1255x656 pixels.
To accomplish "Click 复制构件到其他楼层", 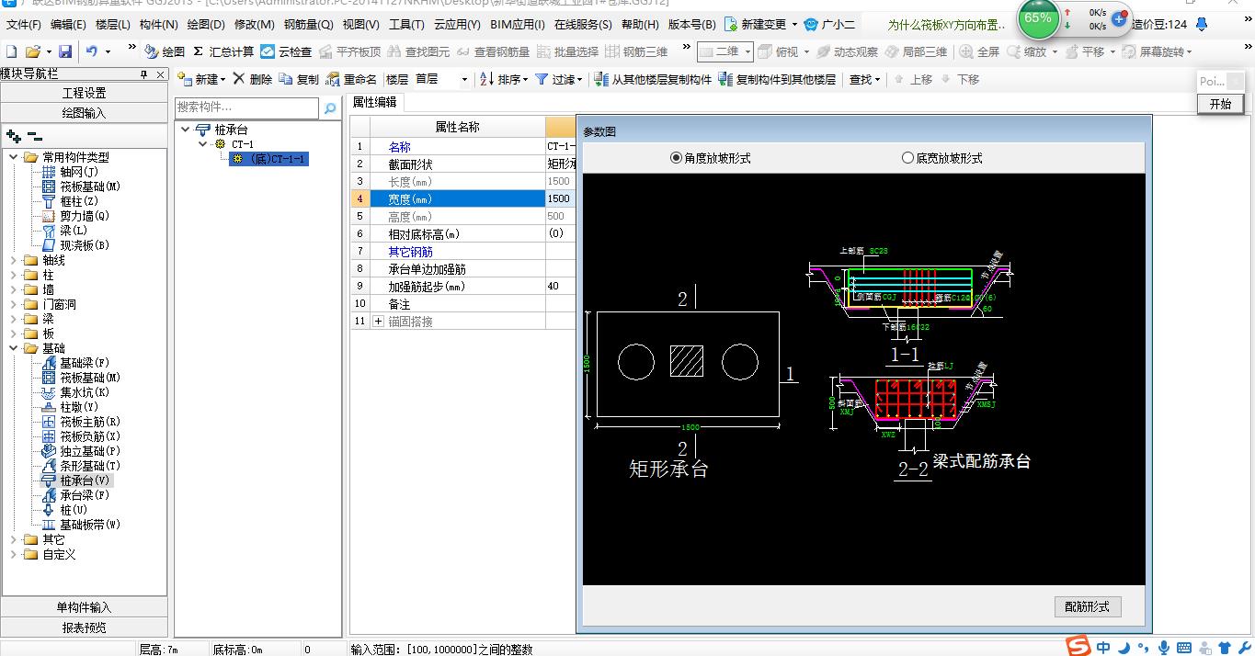I will 778,80.
